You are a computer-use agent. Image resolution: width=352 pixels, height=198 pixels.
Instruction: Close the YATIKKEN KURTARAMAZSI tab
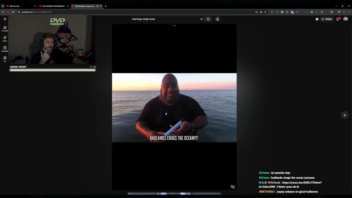pyautogui.click(x=68, y=6)
